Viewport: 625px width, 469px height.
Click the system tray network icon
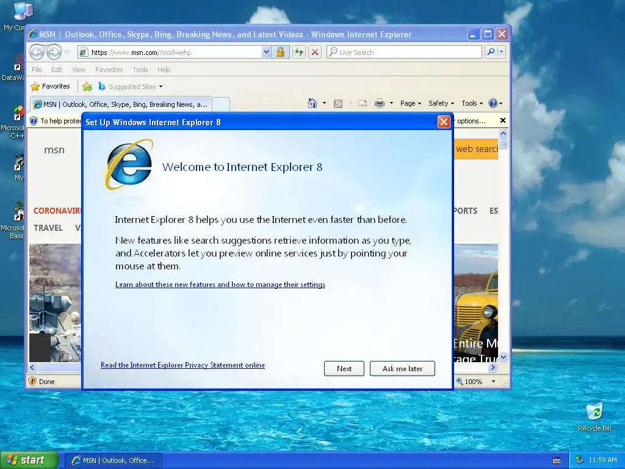click(x=580, y=460)
